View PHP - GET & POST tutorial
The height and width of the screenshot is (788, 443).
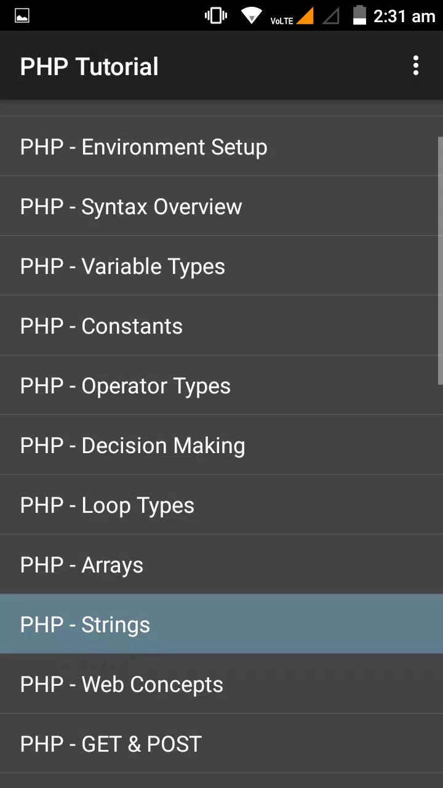click(x=221, y=744)
